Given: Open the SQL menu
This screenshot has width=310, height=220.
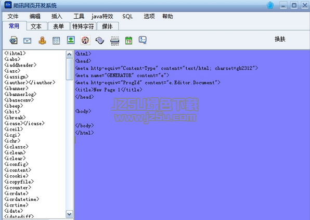Looking at the screenshot, I should [x=127, y=17].
